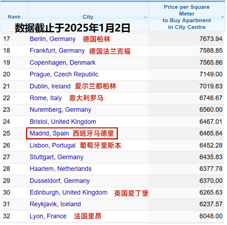Open Reykjavik, Iceland link
Viewport: 227px width, 225px height.
[55, 204]
